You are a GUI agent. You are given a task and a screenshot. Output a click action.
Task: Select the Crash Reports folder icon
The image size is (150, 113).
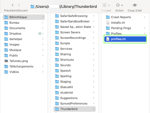click(108, 17)
